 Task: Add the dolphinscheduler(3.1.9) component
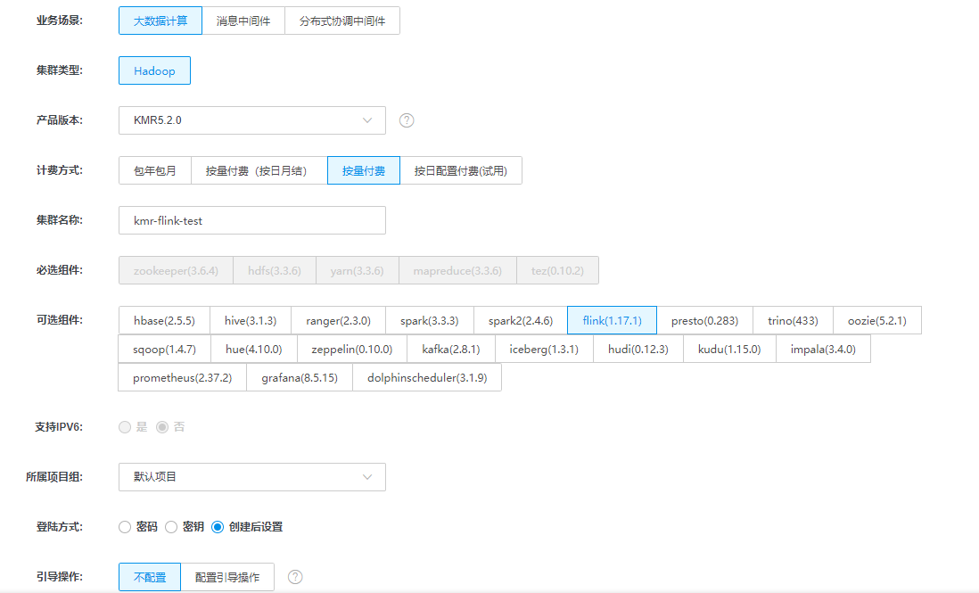click(427, 377)
